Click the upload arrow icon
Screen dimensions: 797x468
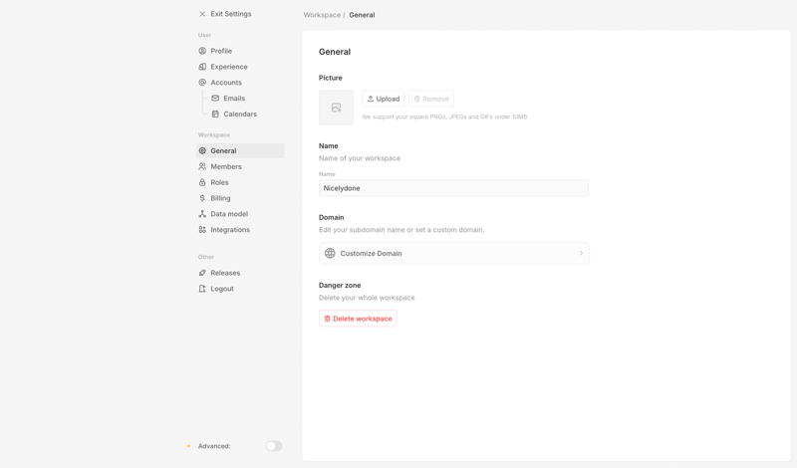coord(371,99)
